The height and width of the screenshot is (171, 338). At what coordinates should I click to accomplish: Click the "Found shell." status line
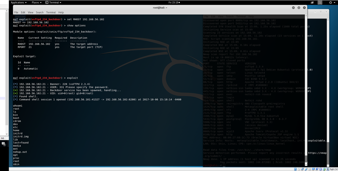point(25,97)
